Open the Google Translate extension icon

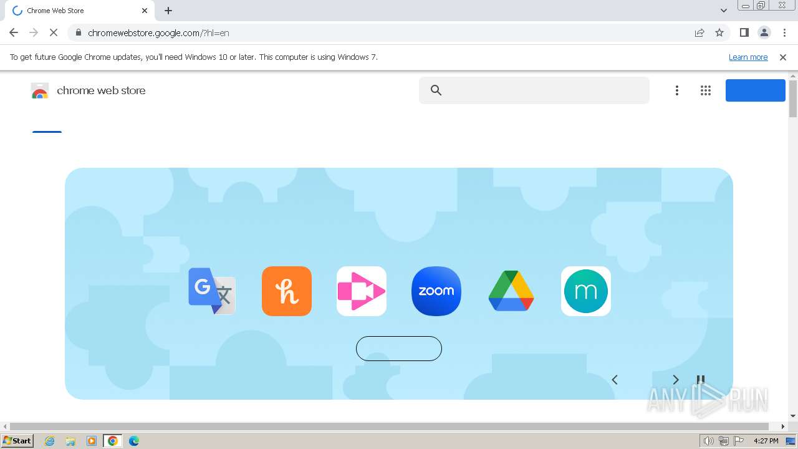click(212, 291)
